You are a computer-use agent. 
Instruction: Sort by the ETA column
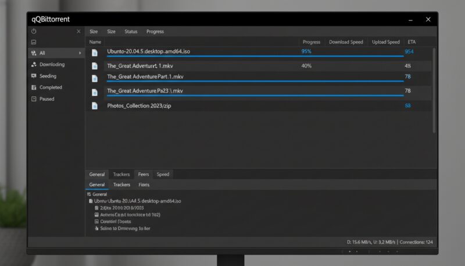[412, 42]
